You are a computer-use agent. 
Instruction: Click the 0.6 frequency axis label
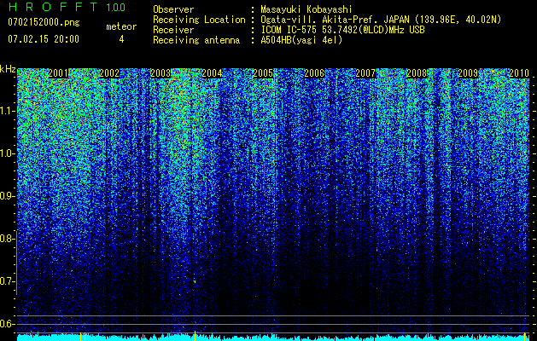[x=6, y=324]
